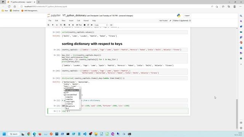The width and height of the screenshot is (244, 137).
Task: Click autocomplete list scroll-down arrow
Action: pyautogui.click(x=80, y=108)
